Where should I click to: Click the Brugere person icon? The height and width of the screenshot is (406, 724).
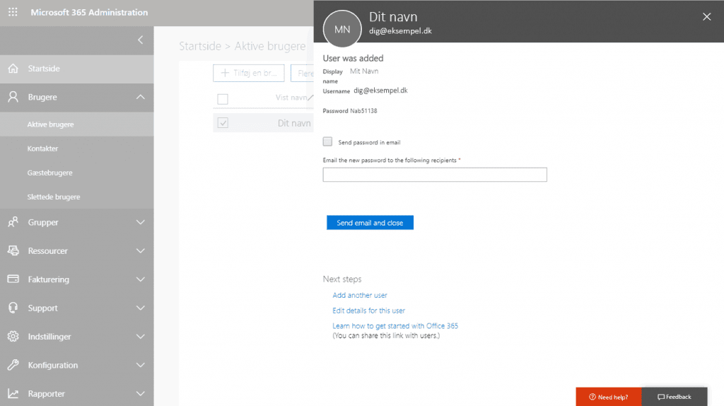[13, 97]
